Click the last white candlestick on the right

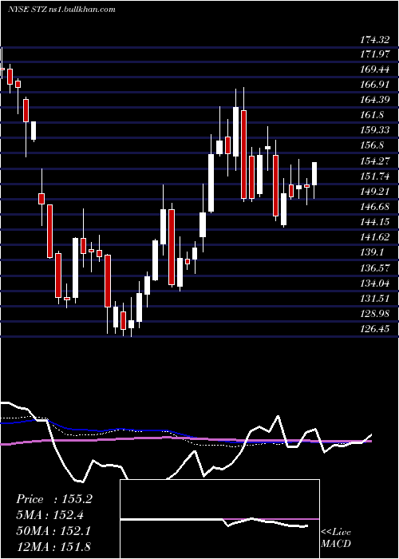[314, 173]
